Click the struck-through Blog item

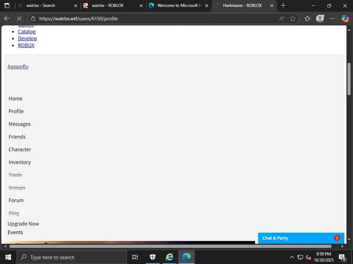[14, 213]
